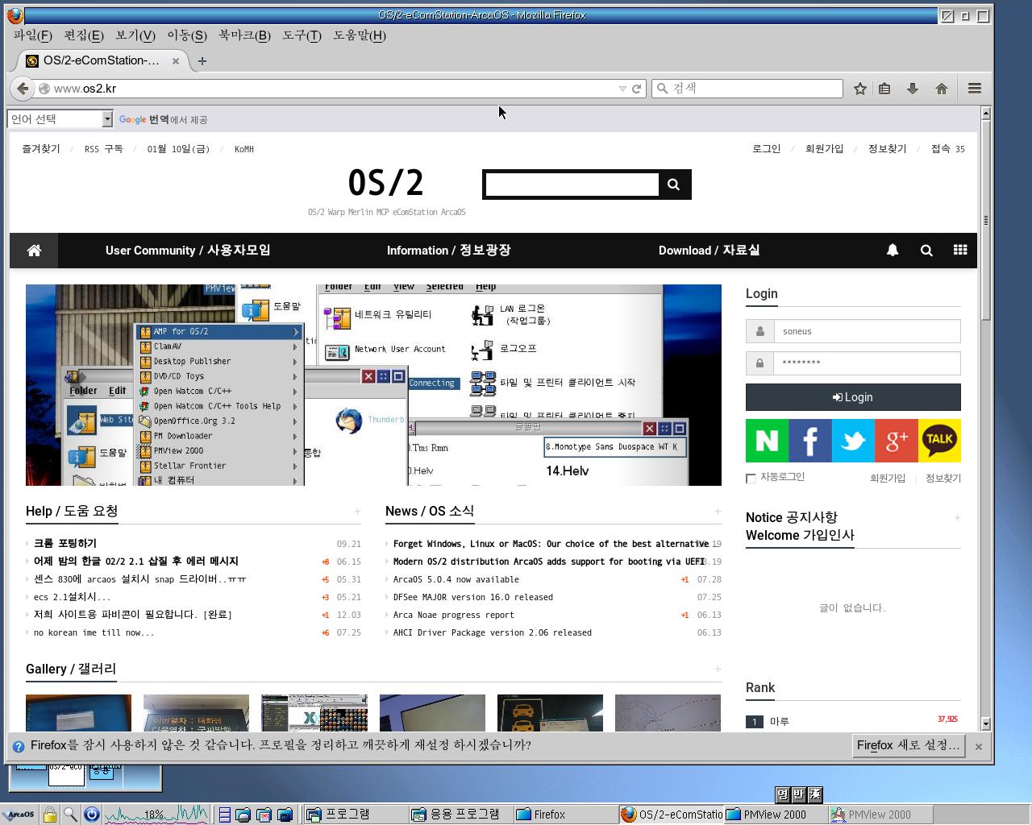Click the RSS 구독 link
The image size is (1032, 825).
tap(104, 149)
